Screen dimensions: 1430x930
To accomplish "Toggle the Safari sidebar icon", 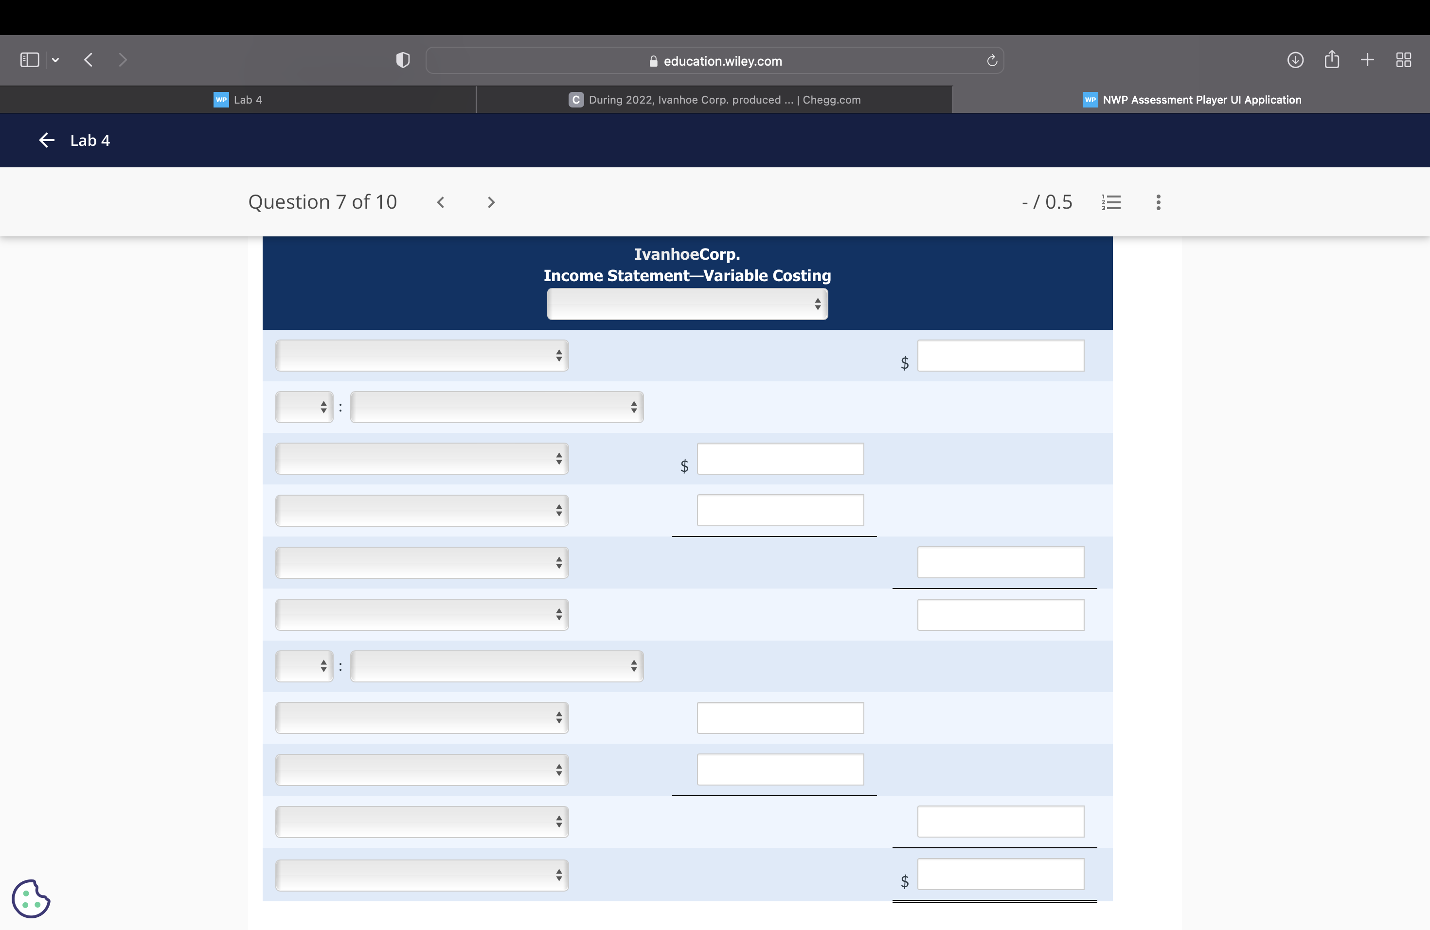I will point(29,59).
